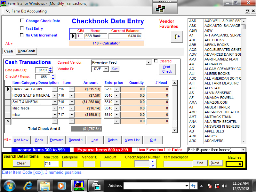Show hidden tray icons arrow
The height and width of the screenshot is (192, 256).
(202, 186)
